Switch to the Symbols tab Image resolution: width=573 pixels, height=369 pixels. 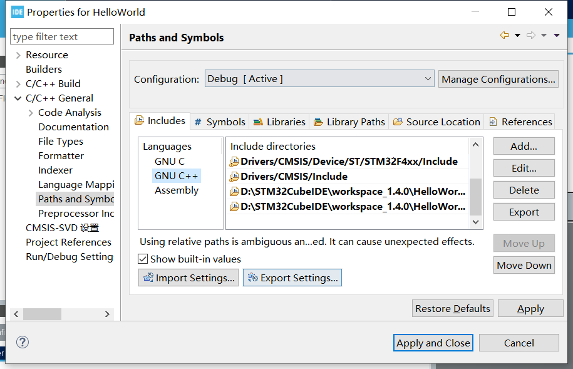pos(220,122)
